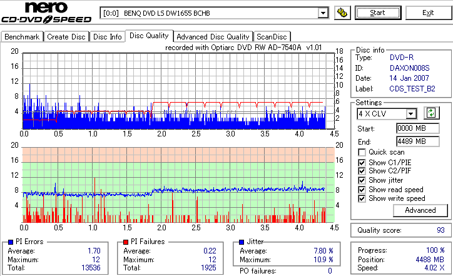Screen dimensions: 453x276
Task: Click the red PI Failures legend square
Action: (126, 242)
